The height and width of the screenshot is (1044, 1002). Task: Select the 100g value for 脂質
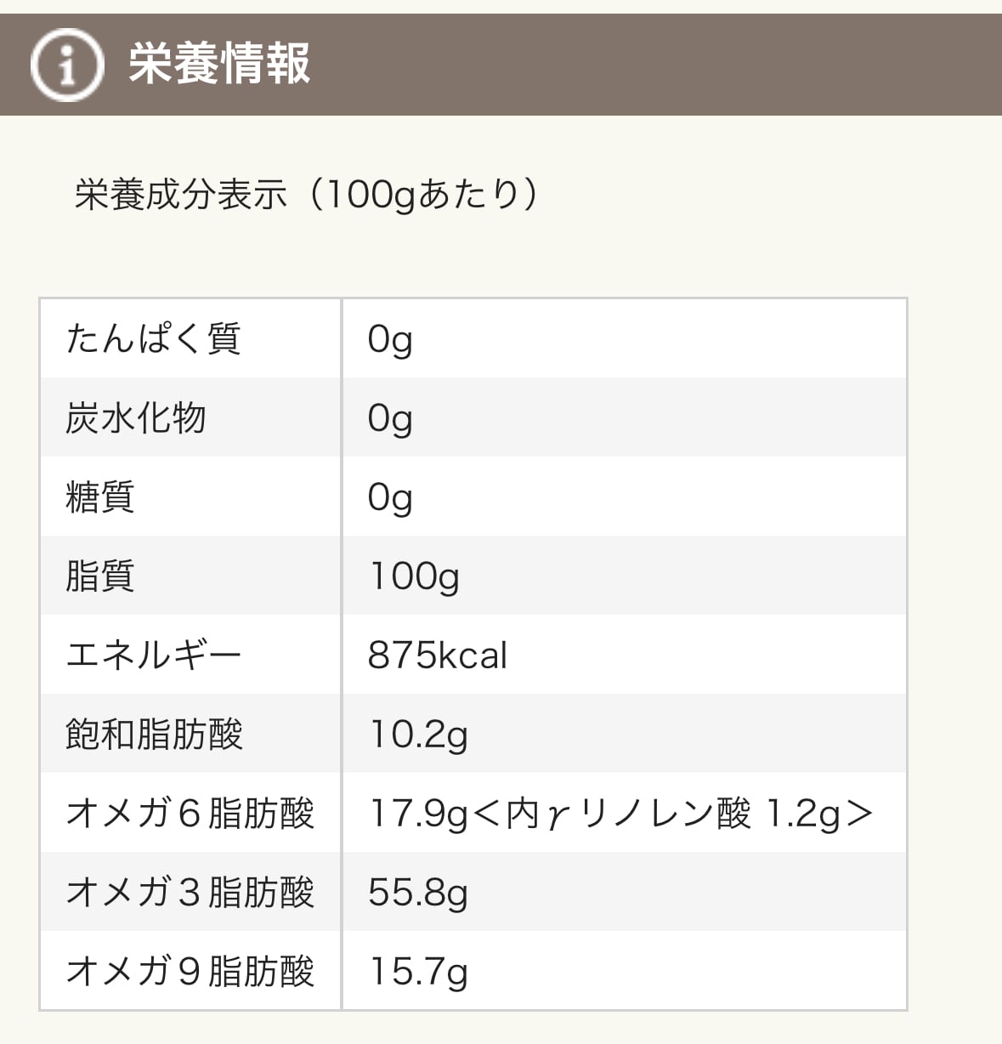coord(414,576)
